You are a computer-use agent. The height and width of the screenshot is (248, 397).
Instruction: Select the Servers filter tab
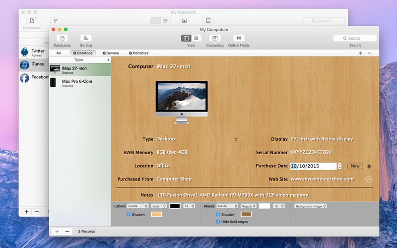[111, 53]
